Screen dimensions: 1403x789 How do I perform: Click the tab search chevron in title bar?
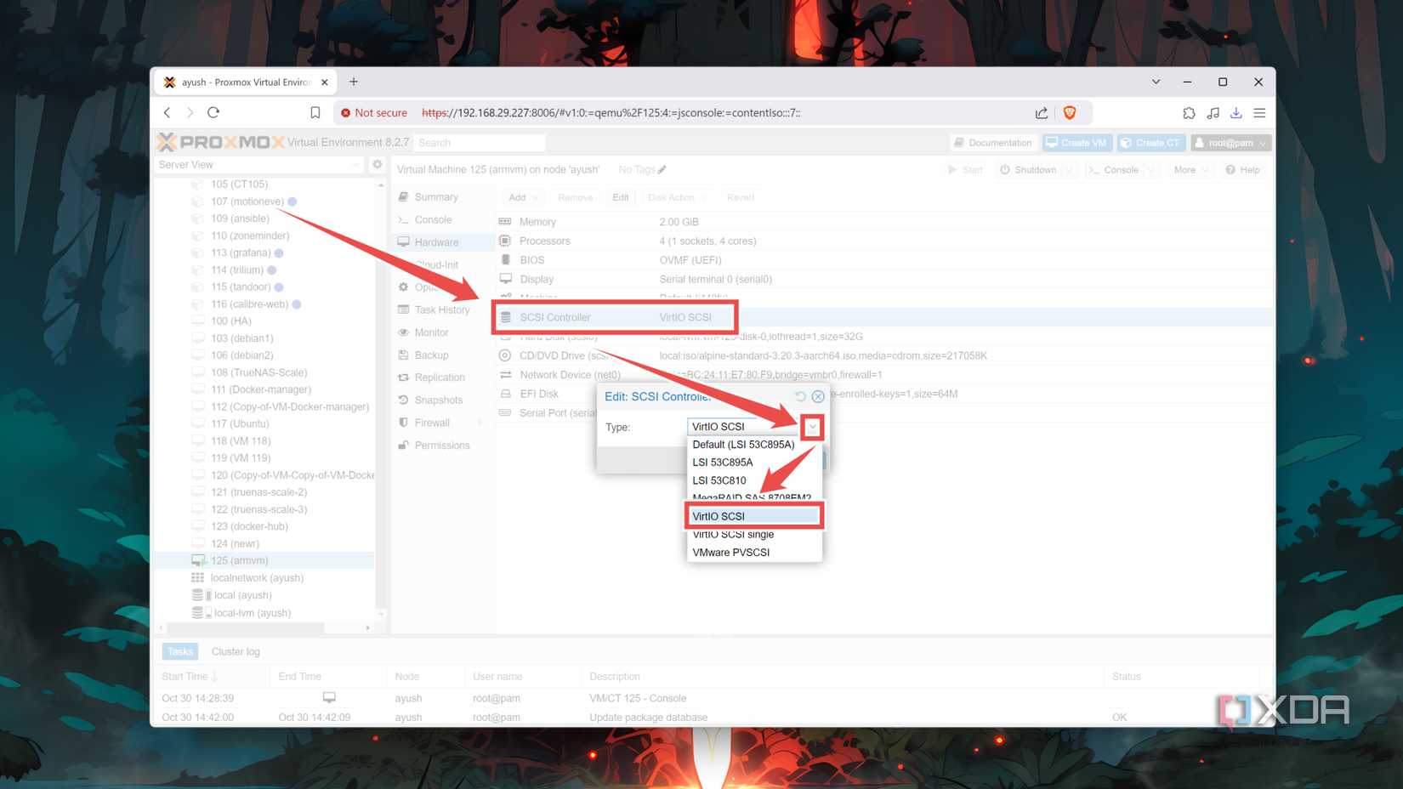pos(1156,82)
